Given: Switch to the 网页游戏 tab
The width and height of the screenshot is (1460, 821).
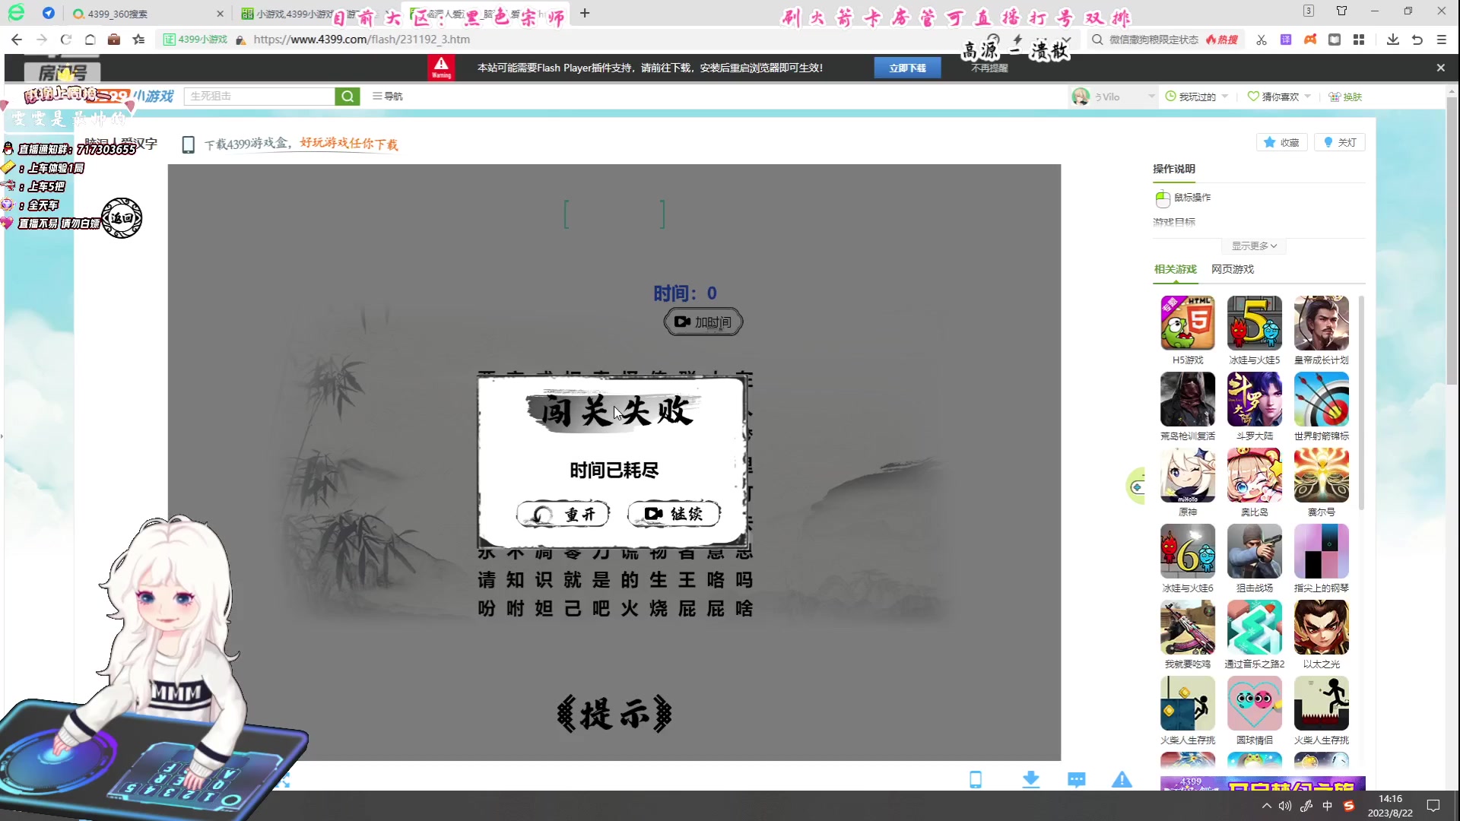Looking at the screenshot, I should (1232, 269).
